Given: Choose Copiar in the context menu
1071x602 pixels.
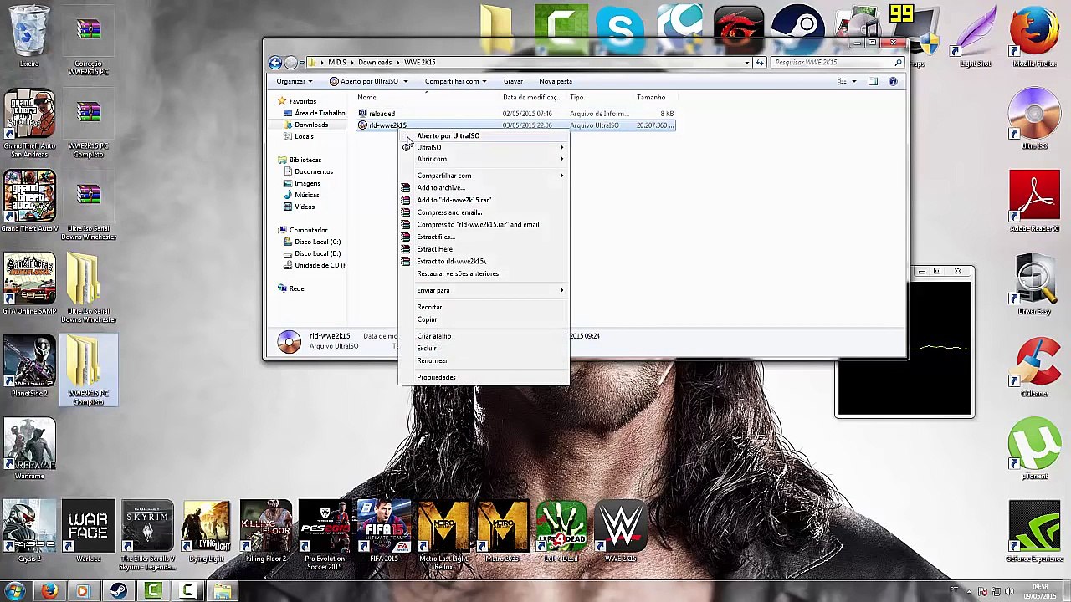Looking at the screenshot, I should [x=484, y=319].
